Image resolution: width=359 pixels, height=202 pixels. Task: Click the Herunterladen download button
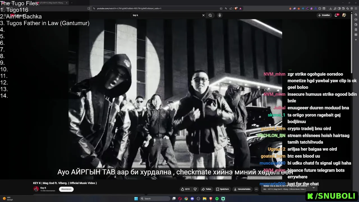point(242,189)
